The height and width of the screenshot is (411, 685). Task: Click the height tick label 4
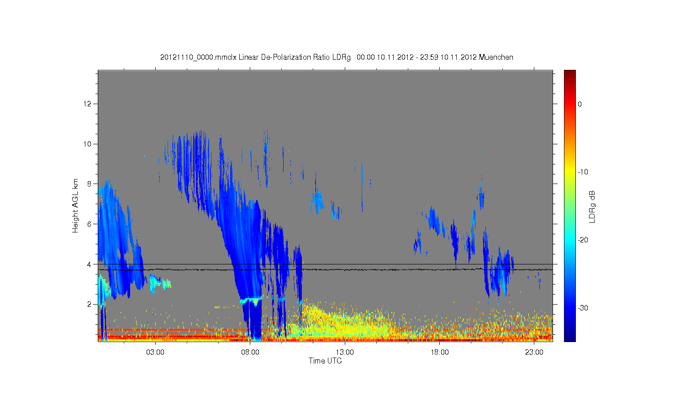pyautogui.click(x=90, y=264)
